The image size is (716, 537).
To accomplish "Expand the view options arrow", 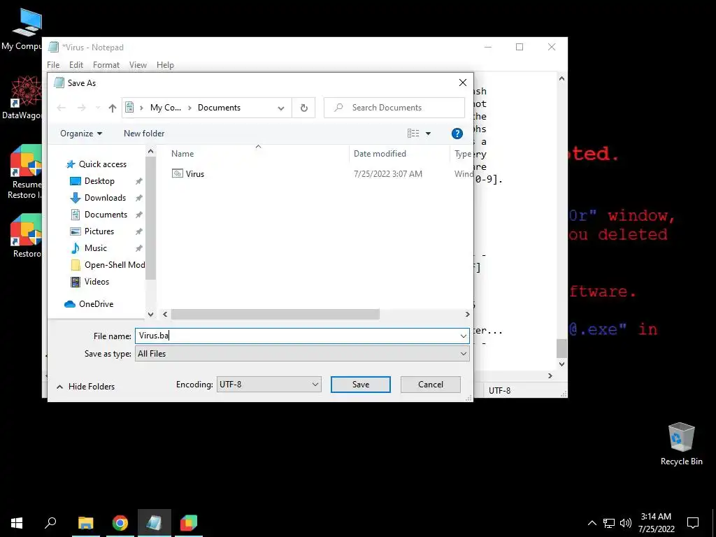I will click(x=429, y=134).
